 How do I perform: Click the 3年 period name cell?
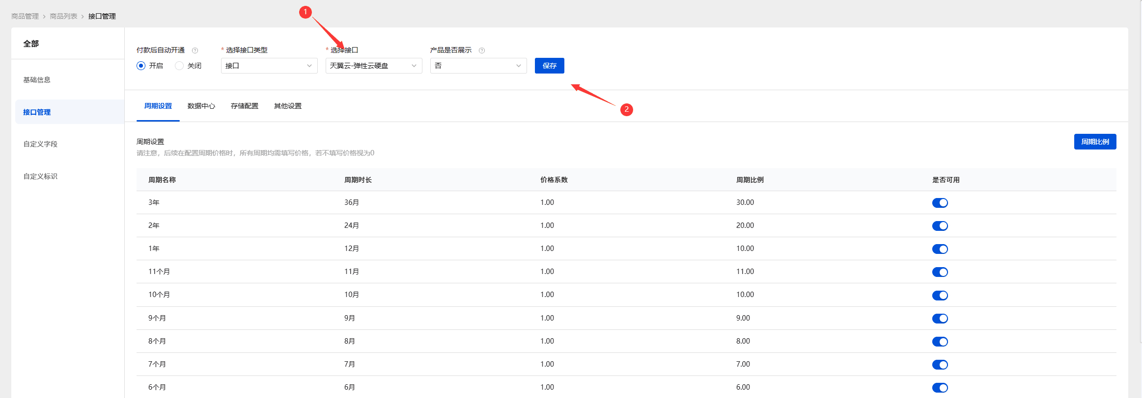point(154,202)
